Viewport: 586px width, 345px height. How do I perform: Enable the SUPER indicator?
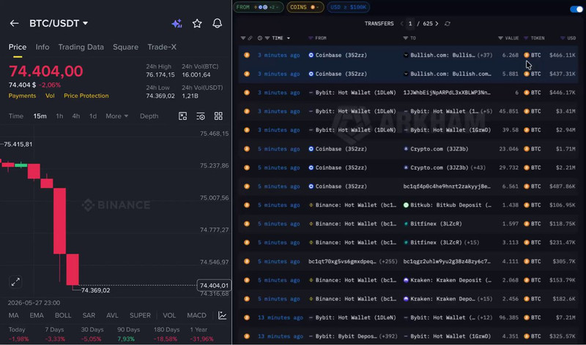[x=140, y=316]
